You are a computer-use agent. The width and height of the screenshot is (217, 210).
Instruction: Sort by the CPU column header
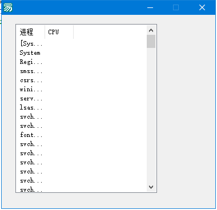click(59, 32)
